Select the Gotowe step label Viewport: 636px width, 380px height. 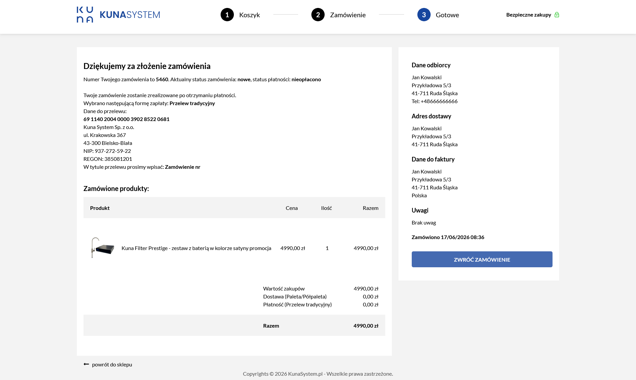447,15
